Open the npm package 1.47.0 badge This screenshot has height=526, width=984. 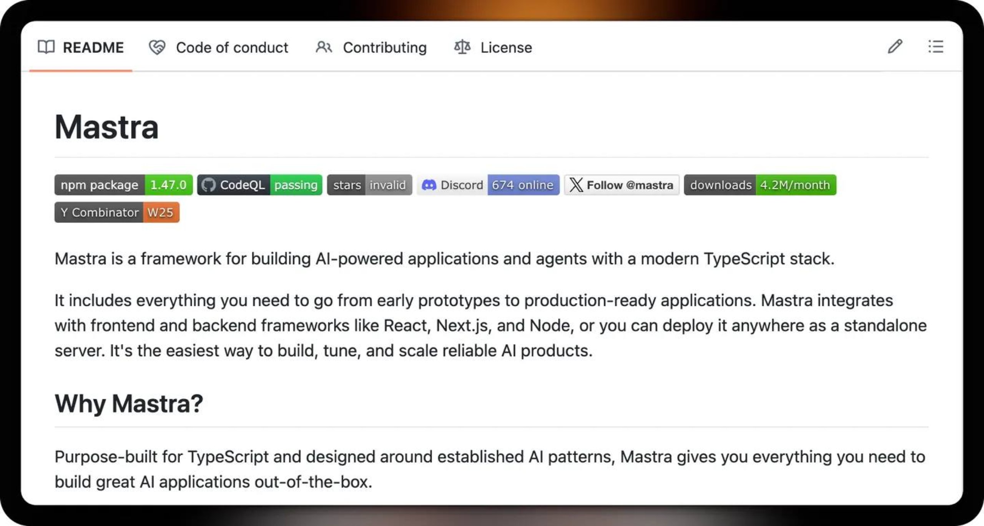123,185
